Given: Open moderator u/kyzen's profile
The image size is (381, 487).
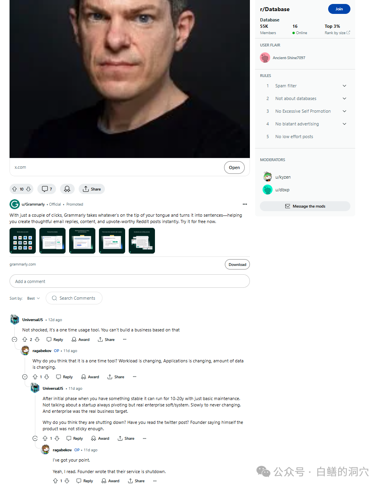Looking at the screenshot, I should click(283, 177).
